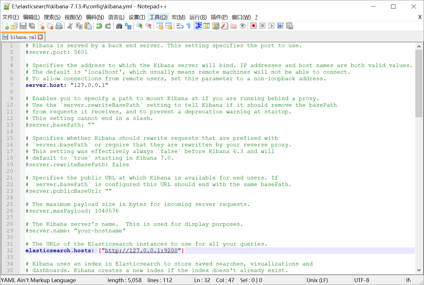Toggle the indent guide button
This screenshot has height=285, width=424.
(198, 26)
